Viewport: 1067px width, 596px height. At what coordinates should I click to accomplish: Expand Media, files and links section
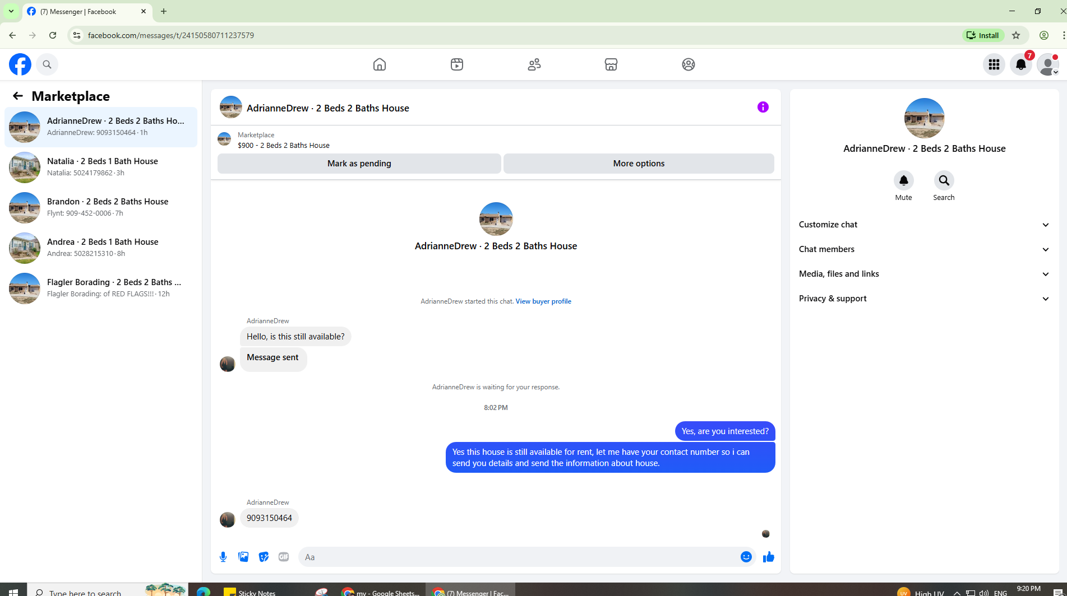[924, 274]
